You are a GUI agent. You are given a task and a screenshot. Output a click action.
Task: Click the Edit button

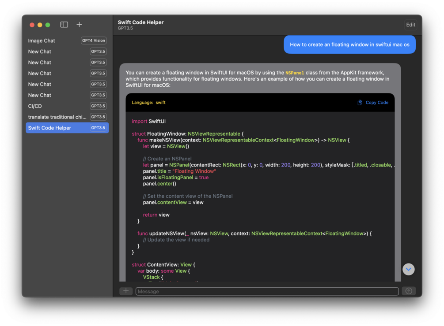click(410, 25)
